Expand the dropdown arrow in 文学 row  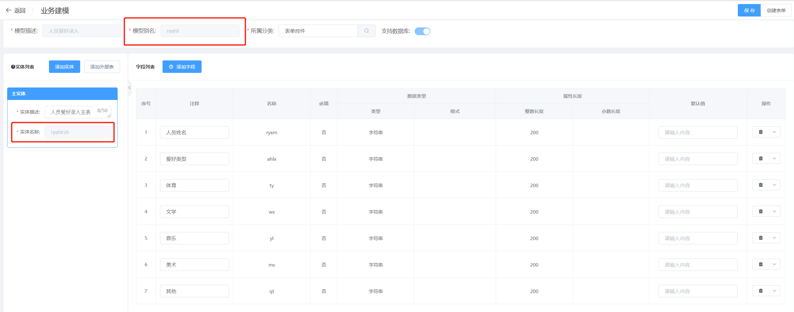pos(774,211)
